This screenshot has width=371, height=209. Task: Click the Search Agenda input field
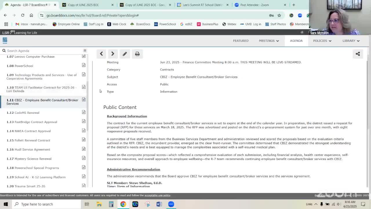point(43,51)
